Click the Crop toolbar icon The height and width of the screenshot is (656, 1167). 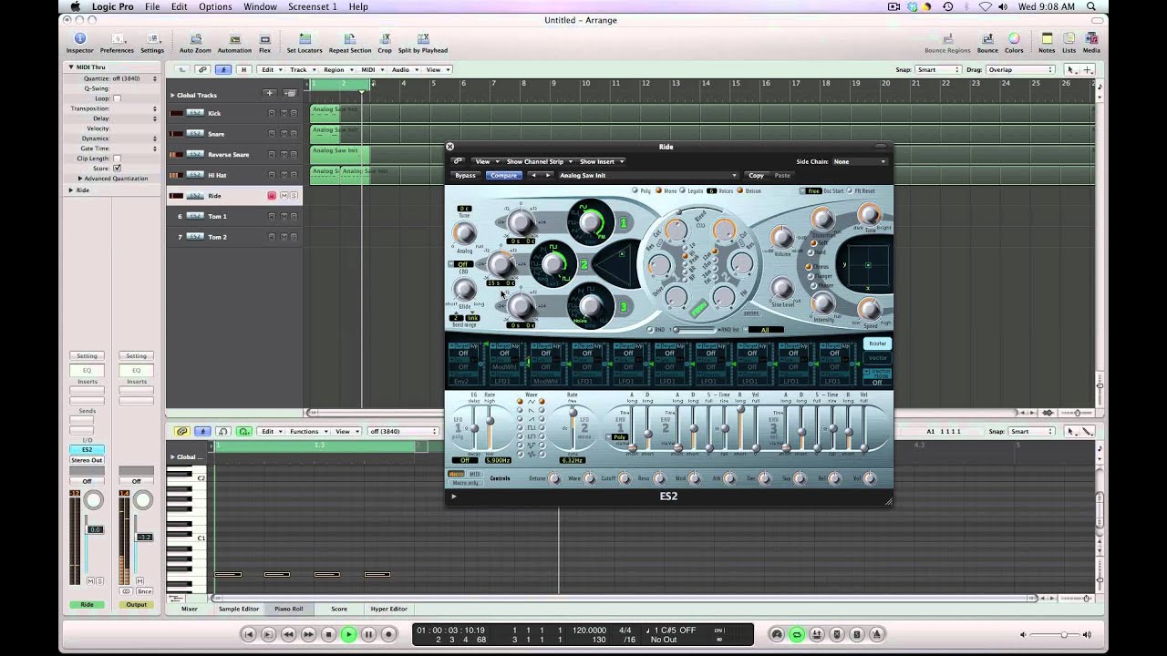click(x=385, y=38)
